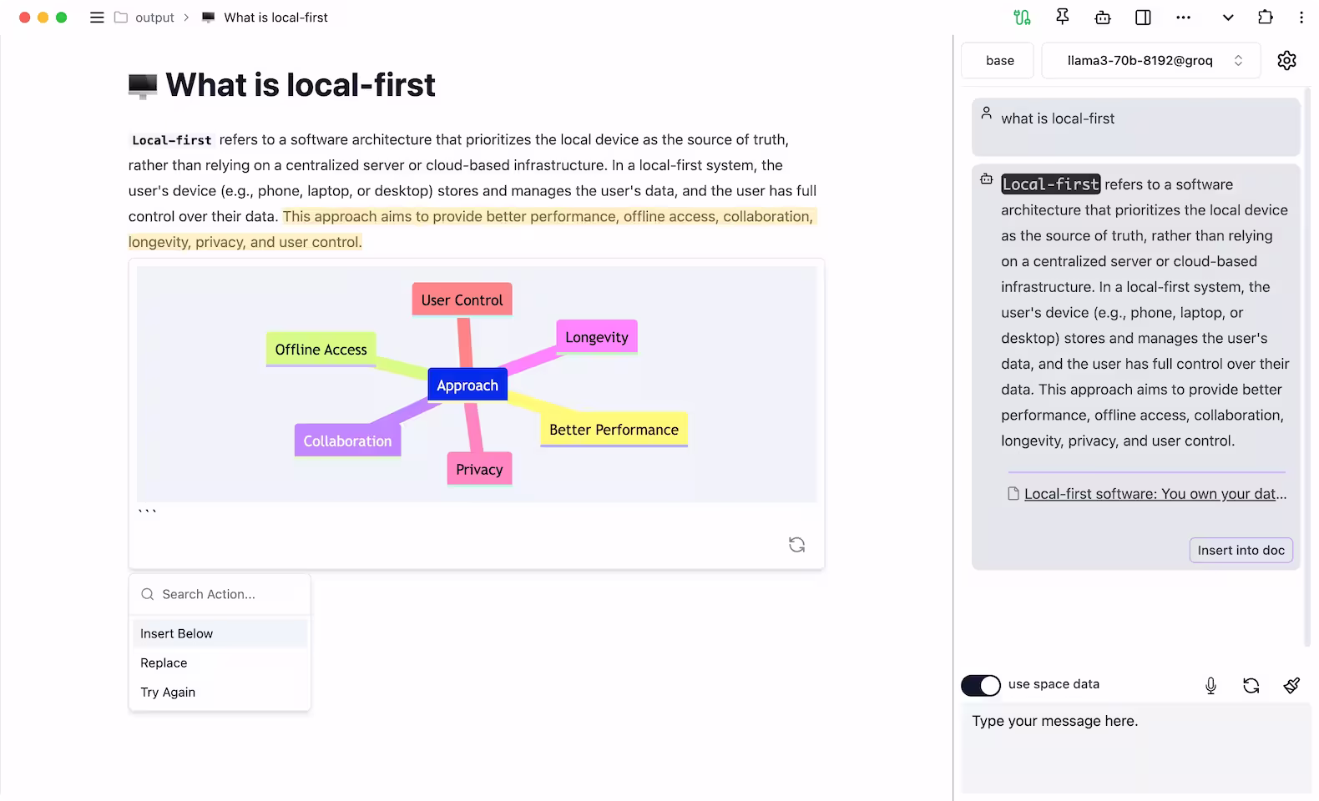
Task: Choose Insert Below action
Action: 220,633
